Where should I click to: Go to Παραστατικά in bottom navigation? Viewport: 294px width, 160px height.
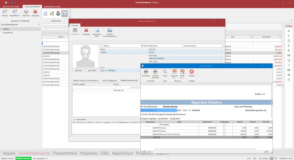65,153
